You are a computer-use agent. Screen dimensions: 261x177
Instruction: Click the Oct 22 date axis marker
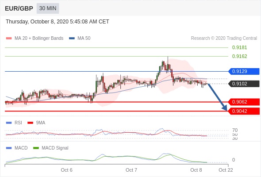click(226, 170)
